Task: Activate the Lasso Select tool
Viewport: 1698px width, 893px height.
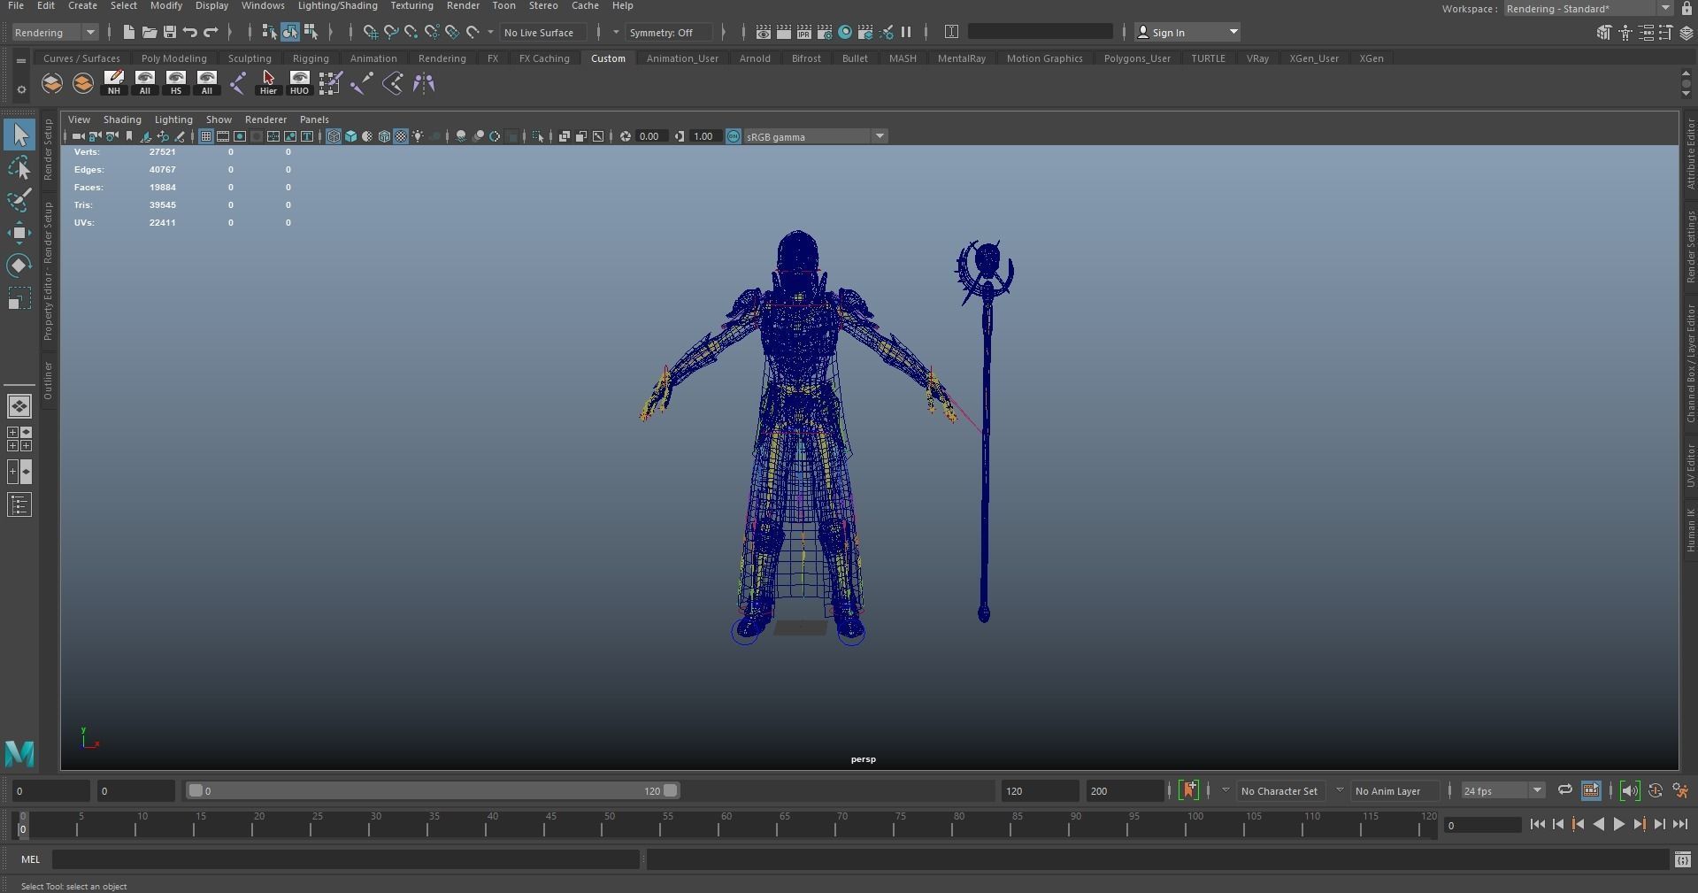Action: coord(19,168)
